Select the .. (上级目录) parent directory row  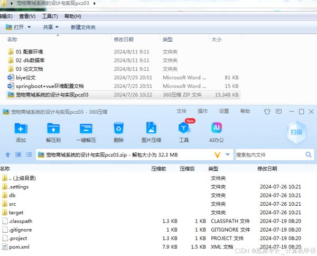[152, 178]
